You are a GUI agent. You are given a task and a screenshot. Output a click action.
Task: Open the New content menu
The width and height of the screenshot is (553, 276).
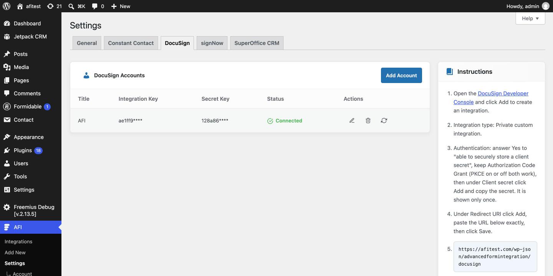click(121, 6)
